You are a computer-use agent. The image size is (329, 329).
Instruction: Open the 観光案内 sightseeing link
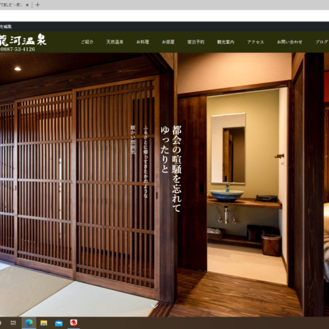(226, 42)
